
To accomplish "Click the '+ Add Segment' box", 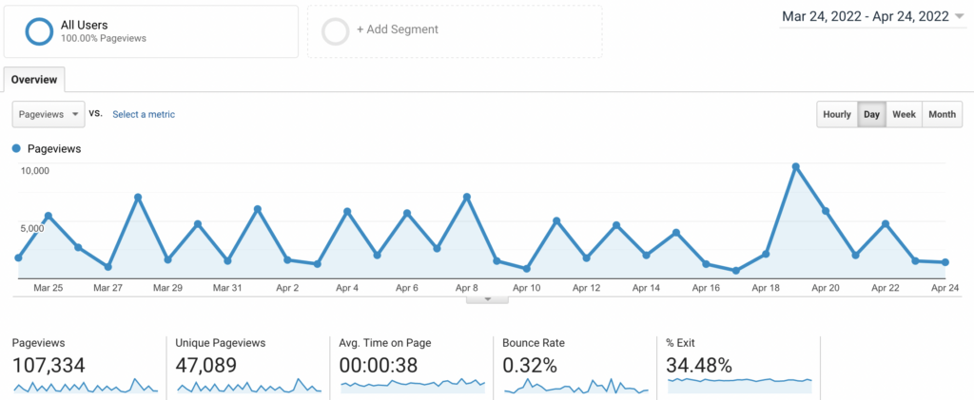I will tap(455, 31).
